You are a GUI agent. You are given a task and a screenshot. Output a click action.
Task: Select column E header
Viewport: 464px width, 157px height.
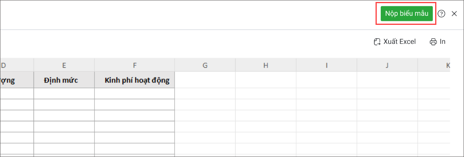tap(64, 65)
